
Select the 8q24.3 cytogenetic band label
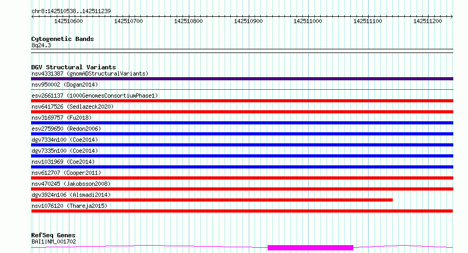tap(41, 45)
